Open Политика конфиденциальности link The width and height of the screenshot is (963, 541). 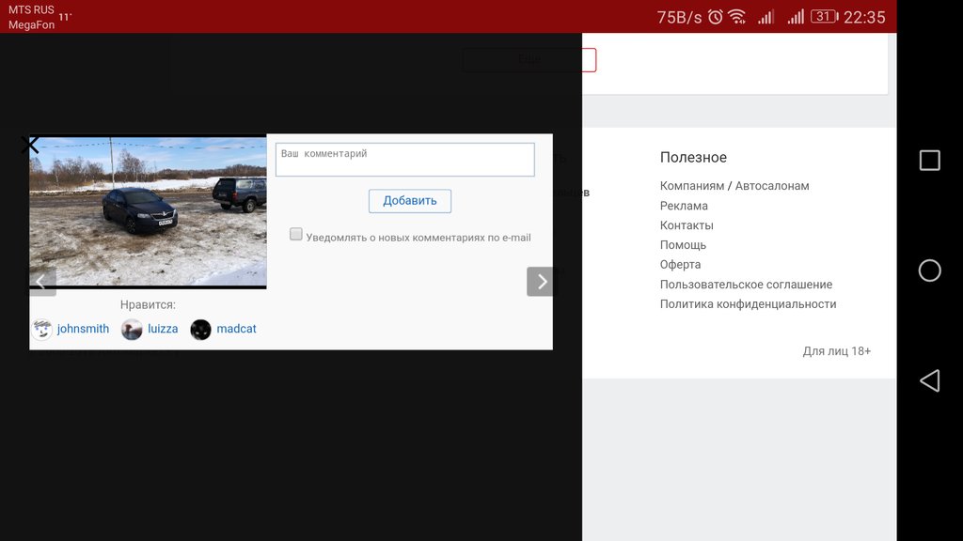point(748,303)
